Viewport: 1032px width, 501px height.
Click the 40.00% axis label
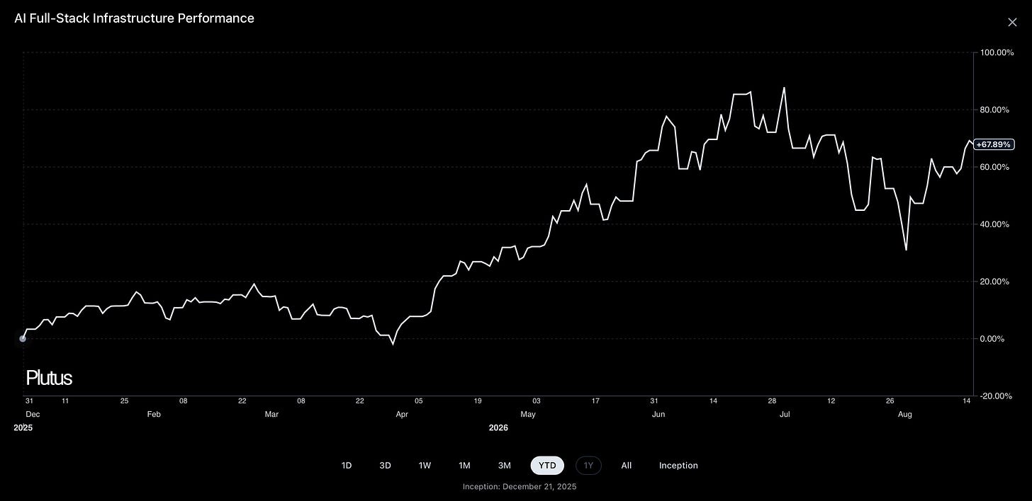[994, 224]
